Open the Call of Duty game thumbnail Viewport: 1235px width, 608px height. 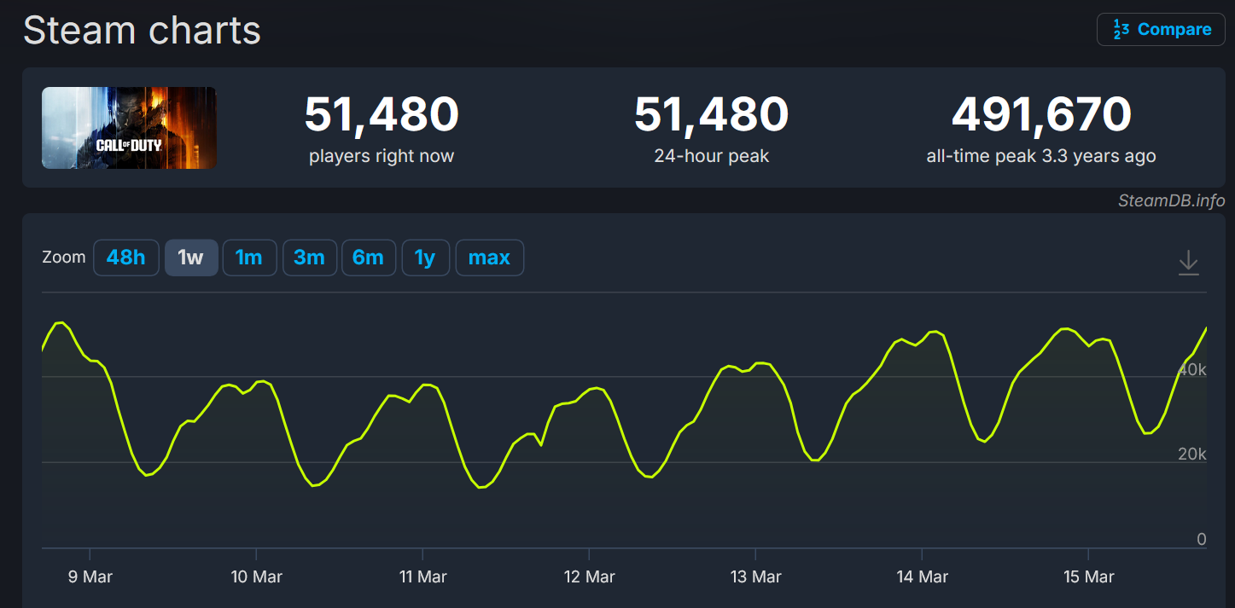point(129,128)
